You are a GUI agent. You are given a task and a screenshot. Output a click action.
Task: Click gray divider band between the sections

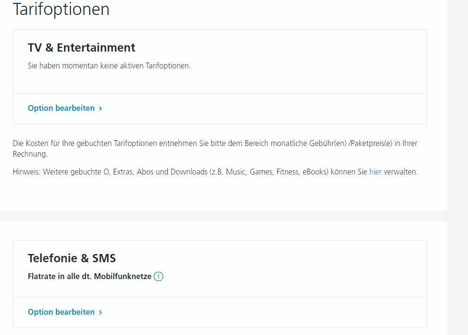[x=223, y=216]
